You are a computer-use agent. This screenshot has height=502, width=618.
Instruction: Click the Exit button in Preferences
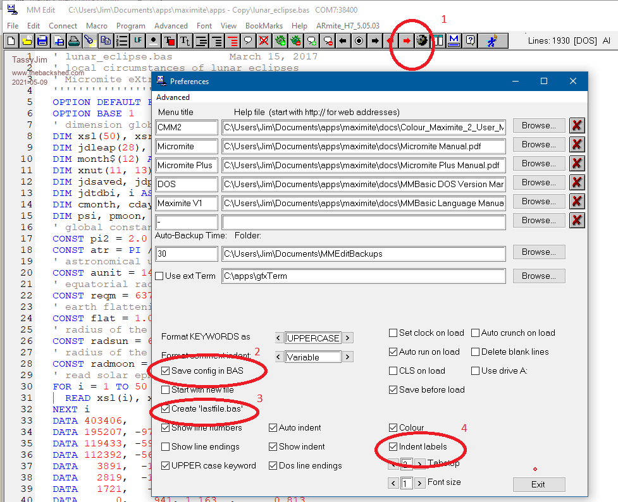pyautogui.click(x=538, y=484)
